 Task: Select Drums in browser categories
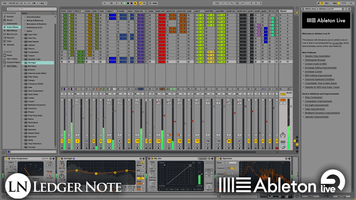click(10, 20)
